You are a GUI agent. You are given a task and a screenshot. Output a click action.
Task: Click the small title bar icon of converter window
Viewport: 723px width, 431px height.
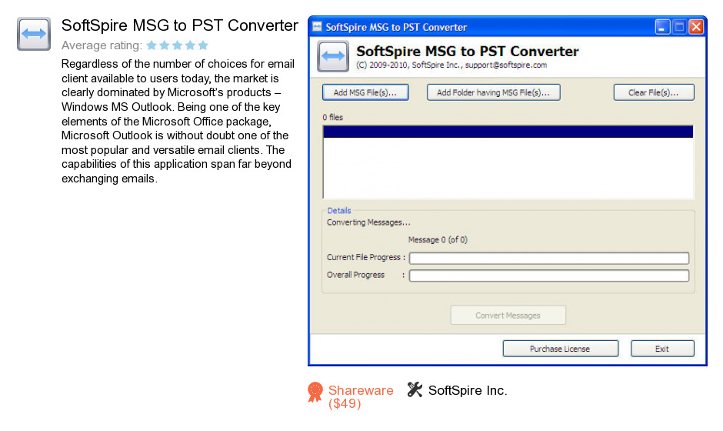pos(317,27)
